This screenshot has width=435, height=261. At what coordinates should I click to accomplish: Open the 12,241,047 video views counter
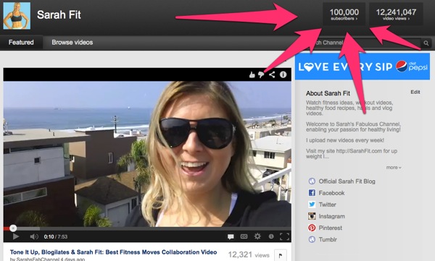pyautogui.click(x=396, y=14)
